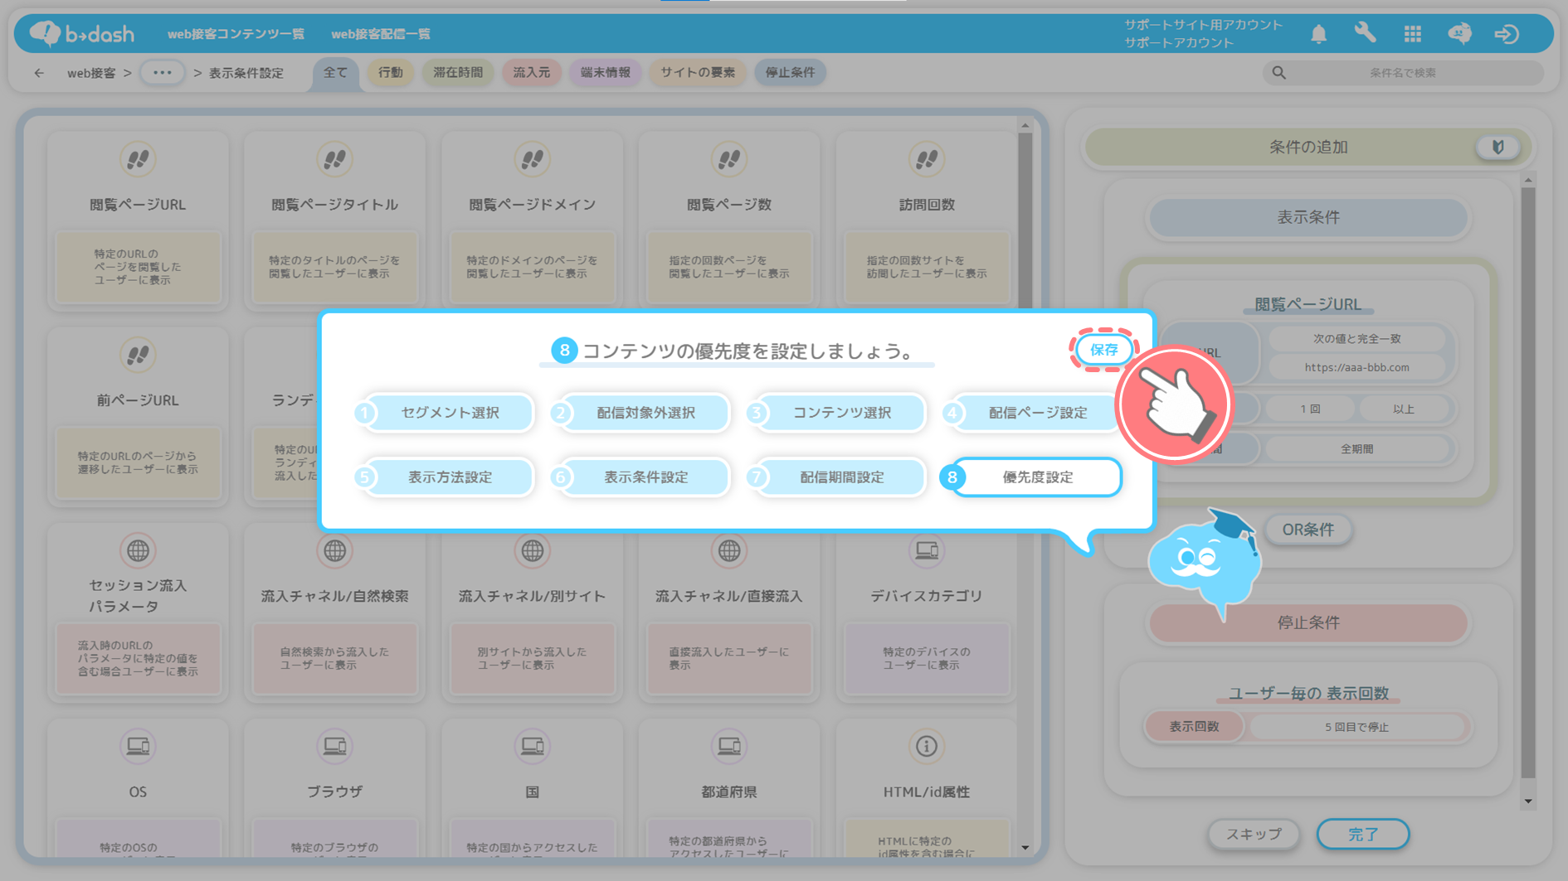Click the right panel scrollbar down arrow

[1528, 801]
